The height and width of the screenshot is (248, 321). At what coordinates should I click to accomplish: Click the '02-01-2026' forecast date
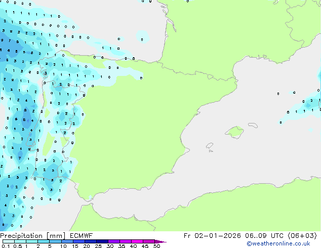coord(218,236)
